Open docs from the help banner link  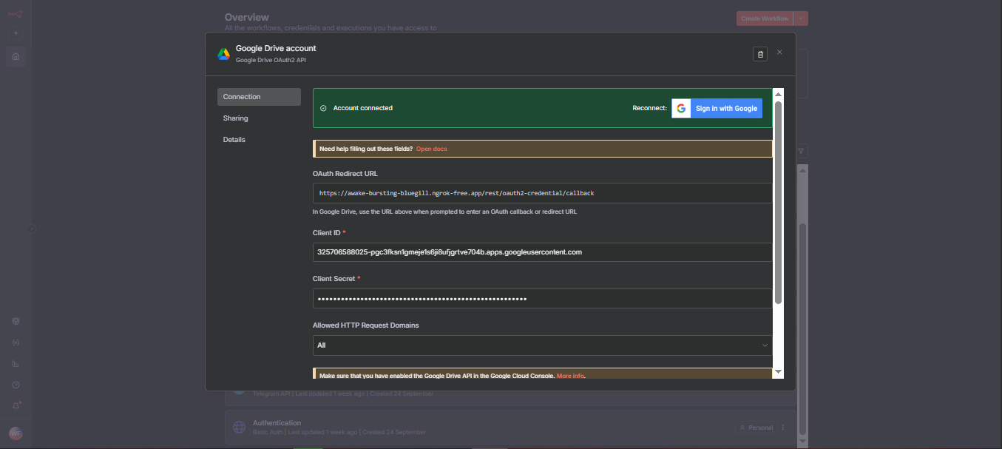click(x=431, y=148)
